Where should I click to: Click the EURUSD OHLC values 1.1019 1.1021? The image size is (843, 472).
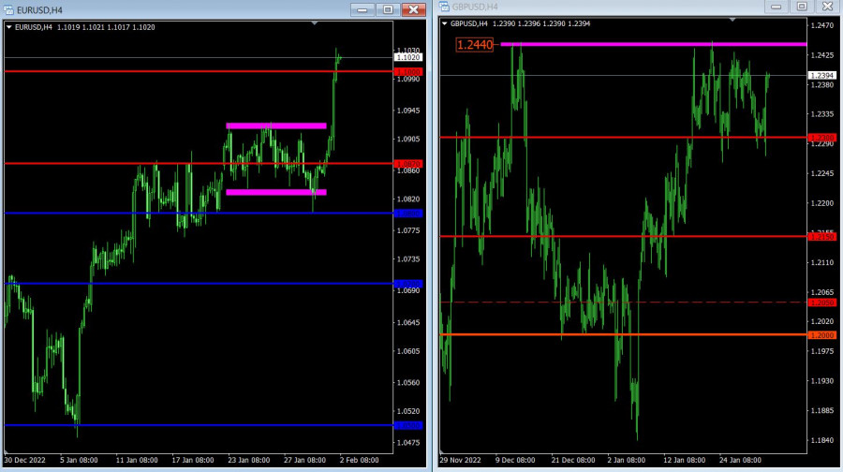81,27
